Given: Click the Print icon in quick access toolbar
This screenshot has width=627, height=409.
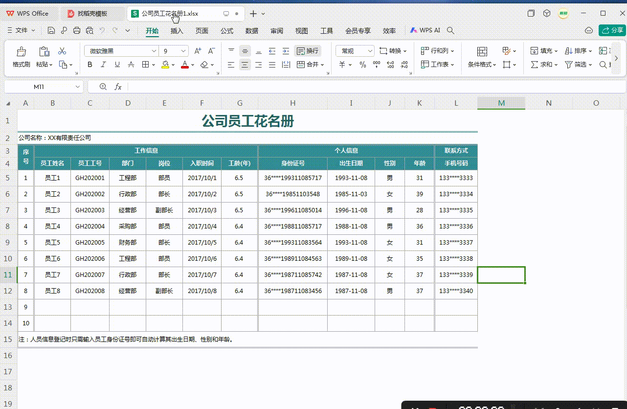Looking at the screenshot, I should pos(77,30).
